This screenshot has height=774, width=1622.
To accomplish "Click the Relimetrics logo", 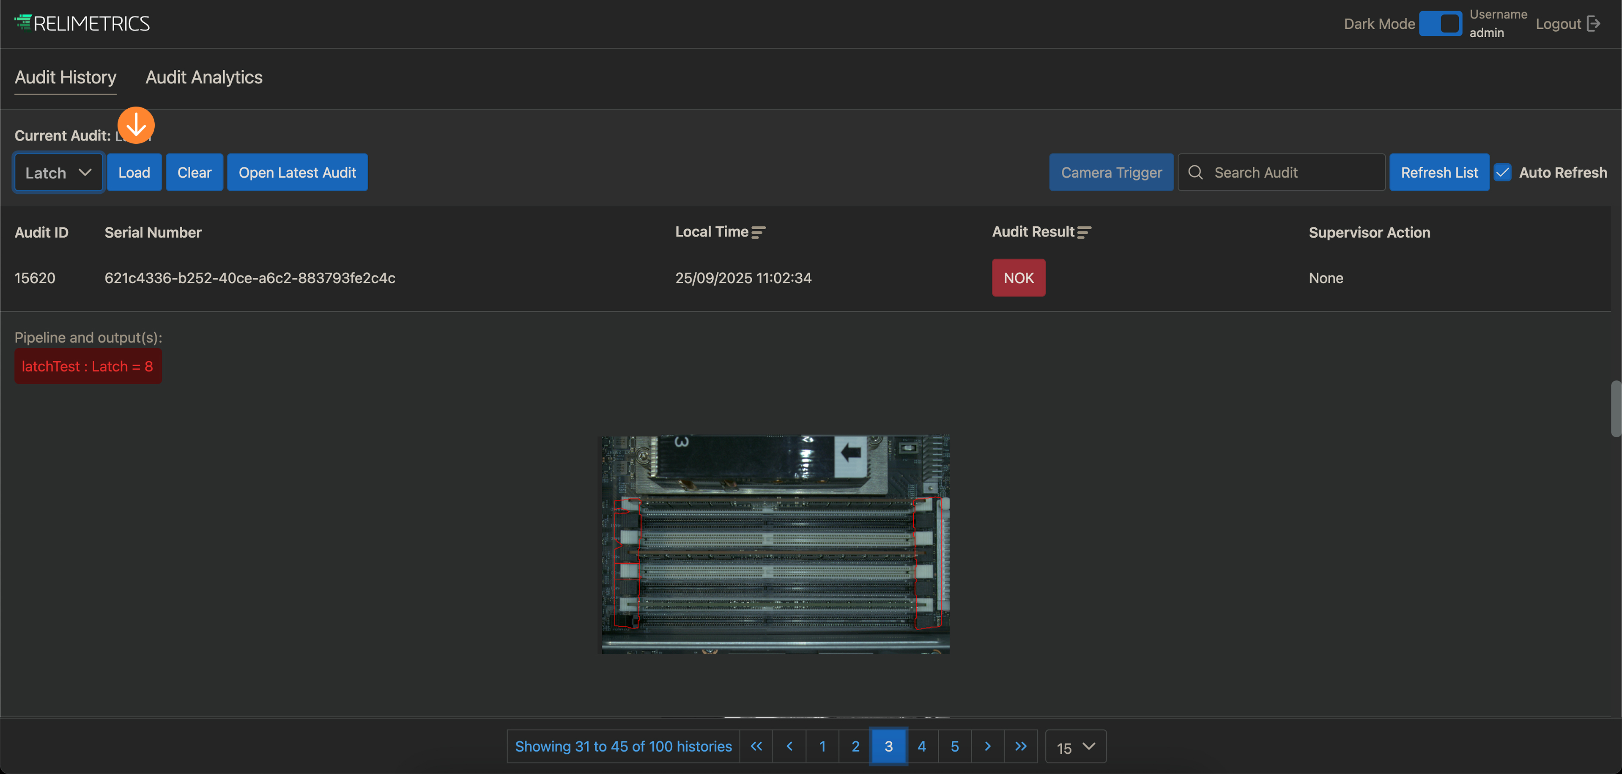I will point(82,23).
